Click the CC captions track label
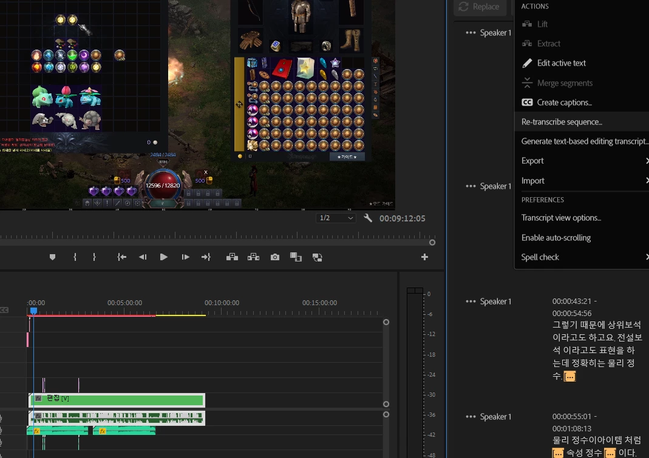The width and height of the screenshot is (649, 458). point(4,310)
